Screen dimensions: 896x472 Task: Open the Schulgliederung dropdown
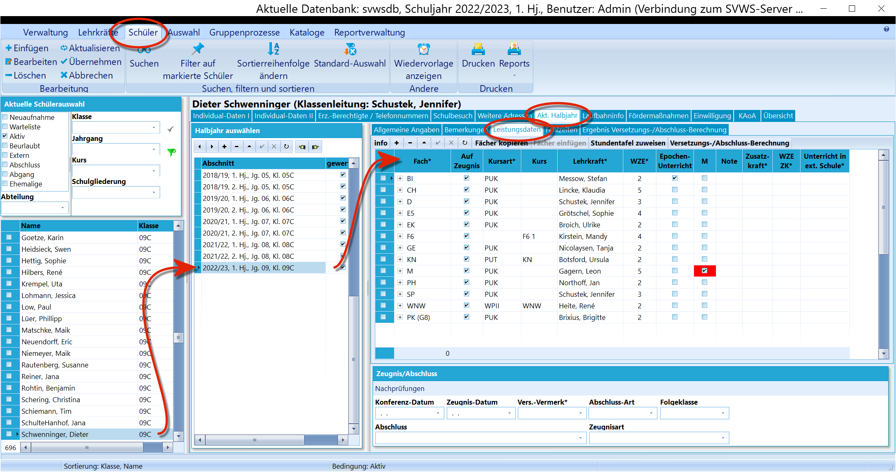tap(154, 192)
